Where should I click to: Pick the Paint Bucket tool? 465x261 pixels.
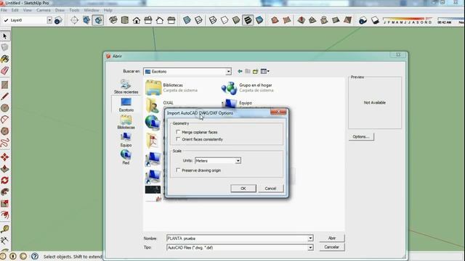pyautogui.click(x=5, y=59)
